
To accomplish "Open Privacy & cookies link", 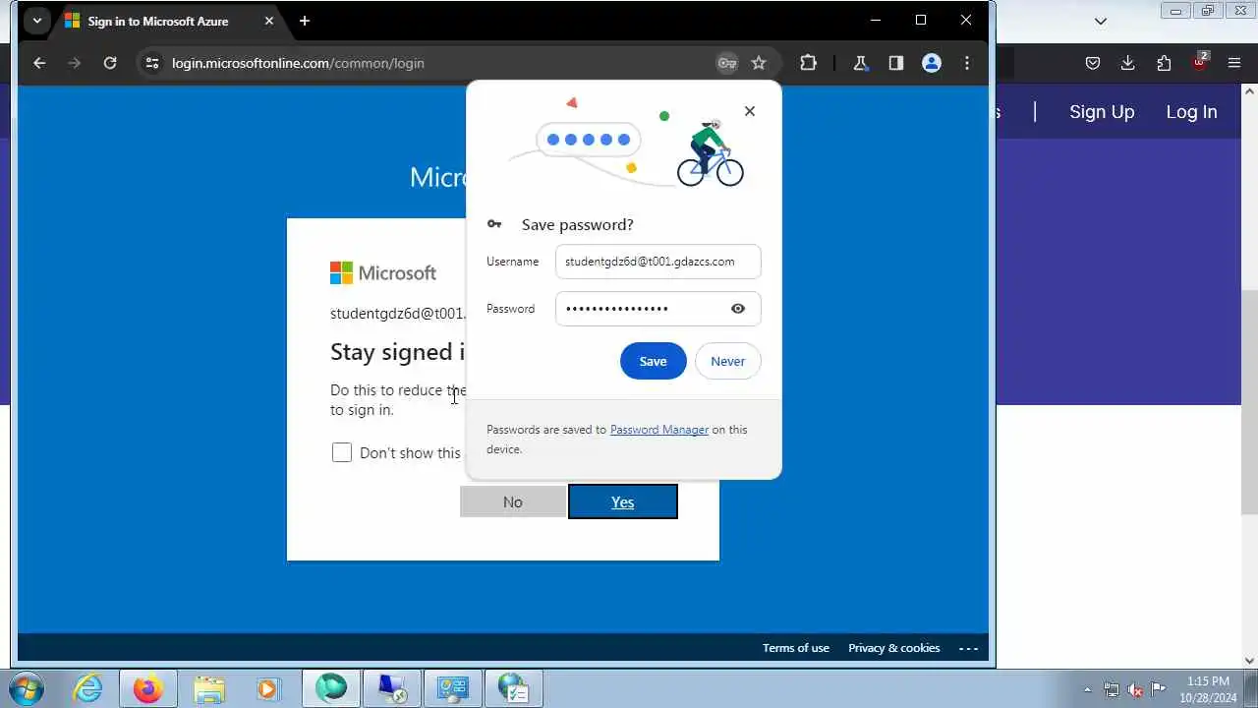I will (894, 648).
